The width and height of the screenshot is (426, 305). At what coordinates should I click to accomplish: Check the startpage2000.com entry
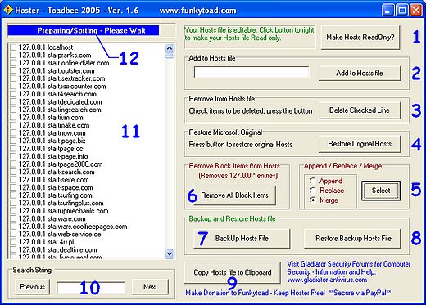tap(13, 164)
